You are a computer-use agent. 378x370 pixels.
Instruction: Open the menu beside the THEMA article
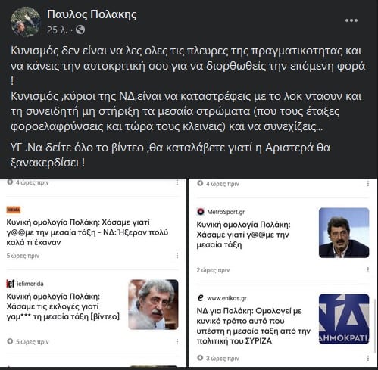click(x=177, y=256)
